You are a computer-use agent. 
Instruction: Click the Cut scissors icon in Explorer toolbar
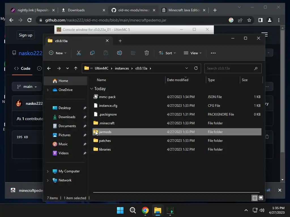pos(79,53)
